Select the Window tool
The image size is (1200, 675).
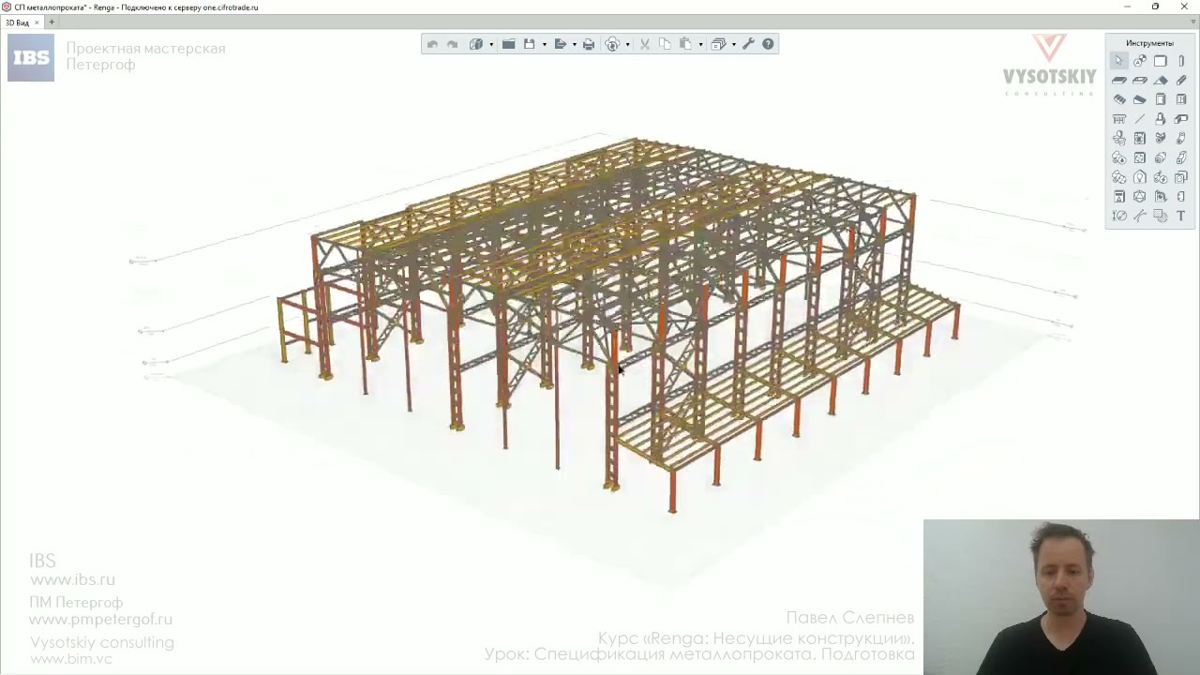(1181, 99)
